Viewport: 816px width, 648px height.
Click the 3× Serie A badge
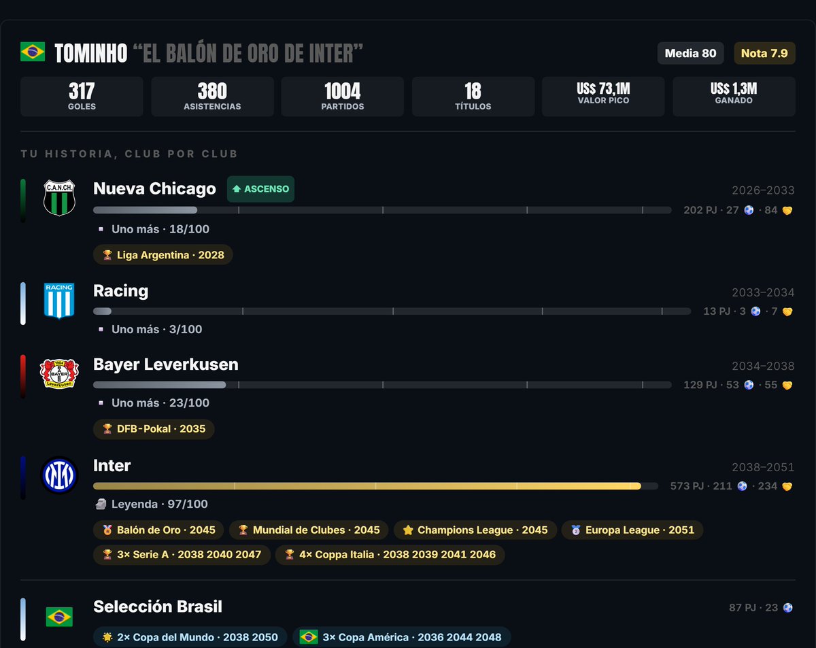click(182, 554)
